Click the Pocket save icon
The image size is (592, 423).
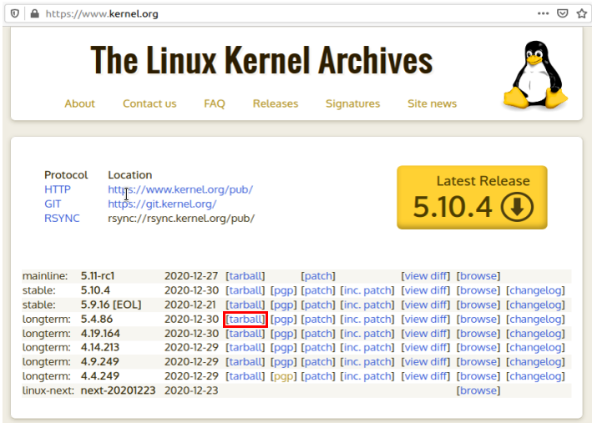point(563,13)
